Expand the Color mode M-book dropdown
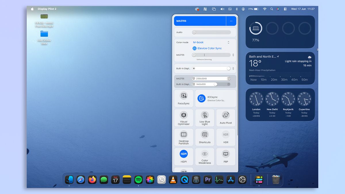345x194 pixels. (211, 42)
